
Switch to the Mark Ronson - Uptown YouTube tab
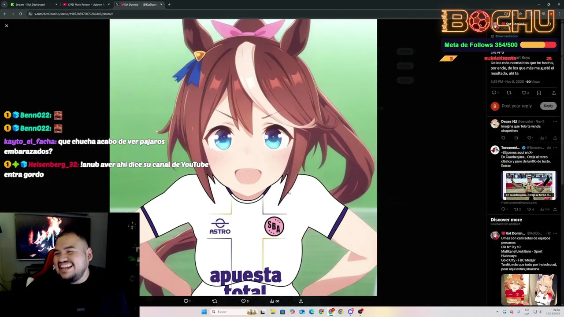click(86, 4)
